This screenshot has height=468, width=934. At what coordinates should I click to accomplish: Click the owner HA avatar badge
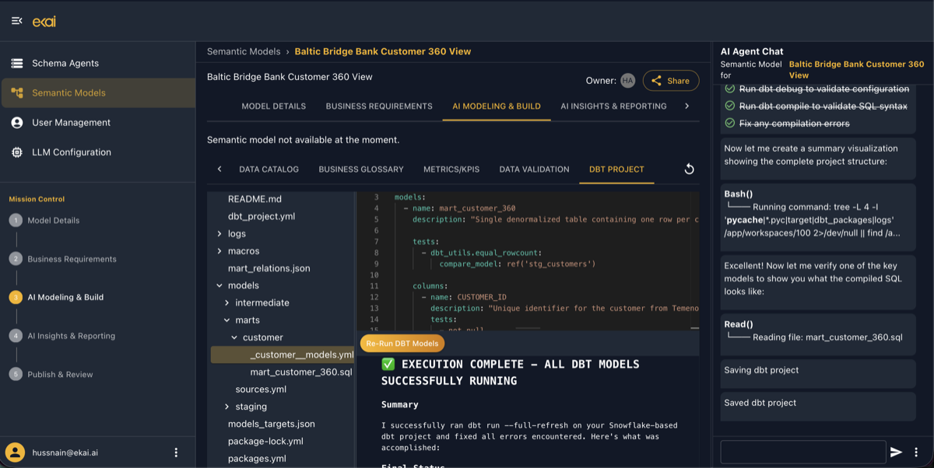(x=627, y=81)
